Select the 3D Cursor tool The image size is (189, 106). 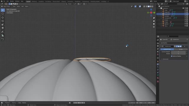tap(3, 14)
